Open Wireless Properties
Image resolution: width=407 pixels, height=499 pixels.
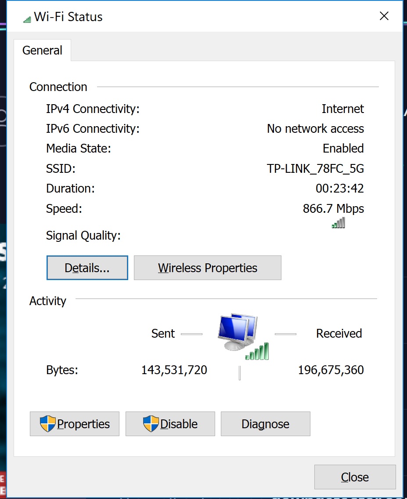207,268
